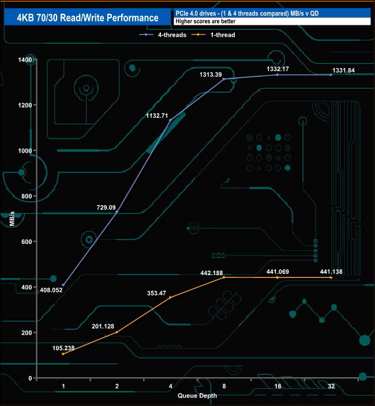Click the 1400 y-axis tick label

(x=25, y=60)
